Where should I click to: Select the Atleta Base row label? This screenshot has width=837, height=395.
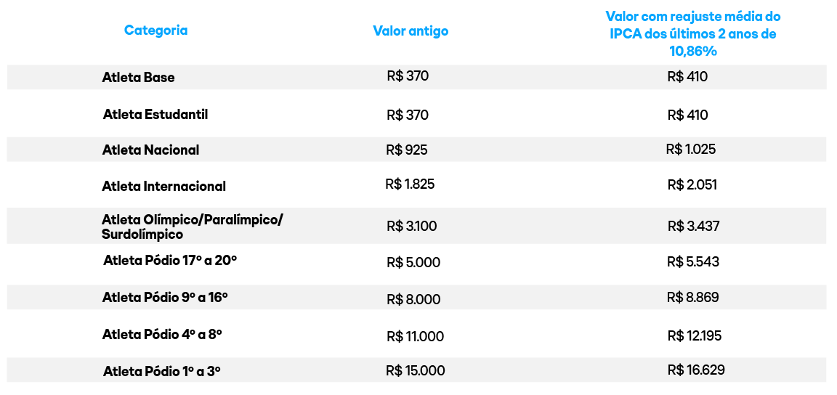pyautogui.click(x=138, y=77)
